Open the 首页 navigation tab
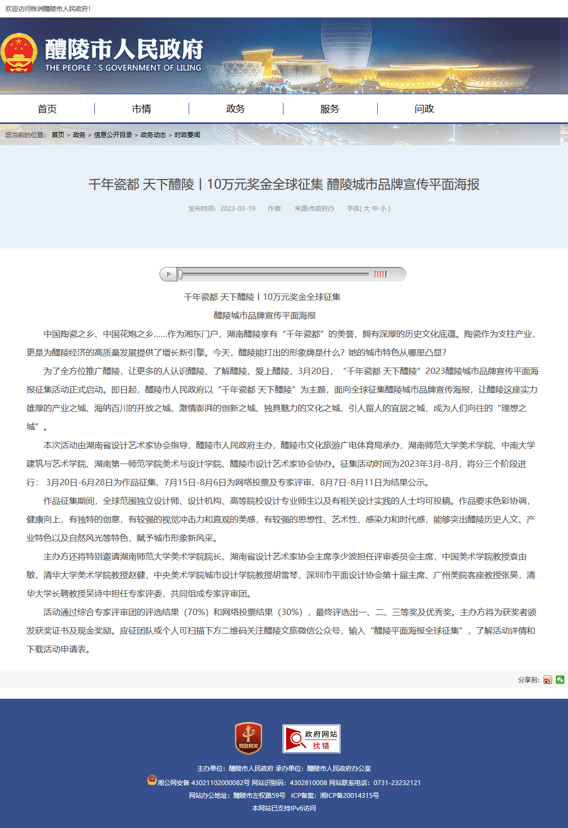 coord(47,109)
